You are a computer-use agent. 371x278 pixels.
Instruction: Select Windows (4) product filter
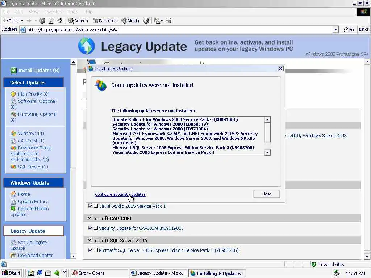(x=31, y=134)
